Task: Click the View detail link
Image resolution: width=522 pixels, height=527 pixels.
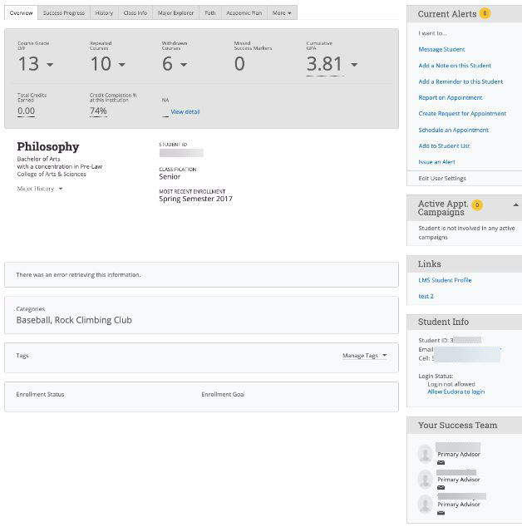Action: (x=185, y=111)
